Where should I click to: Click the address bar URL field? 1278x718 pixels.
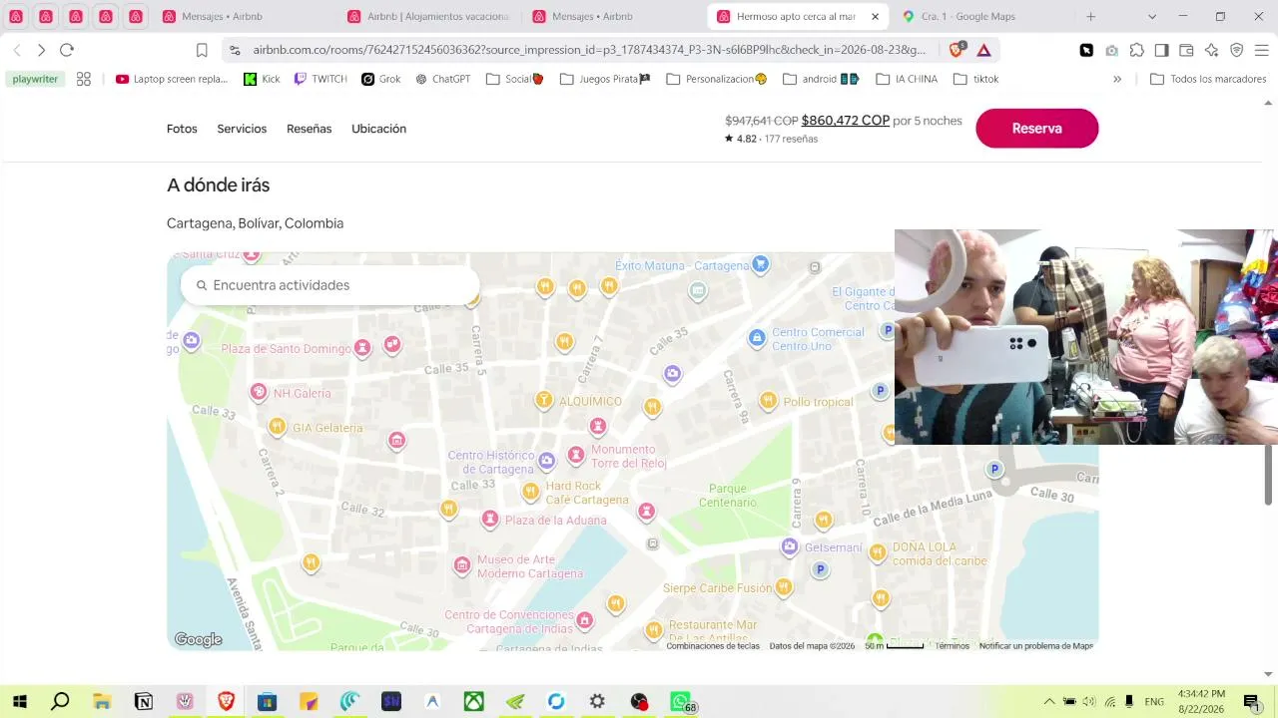click(589, 50)
